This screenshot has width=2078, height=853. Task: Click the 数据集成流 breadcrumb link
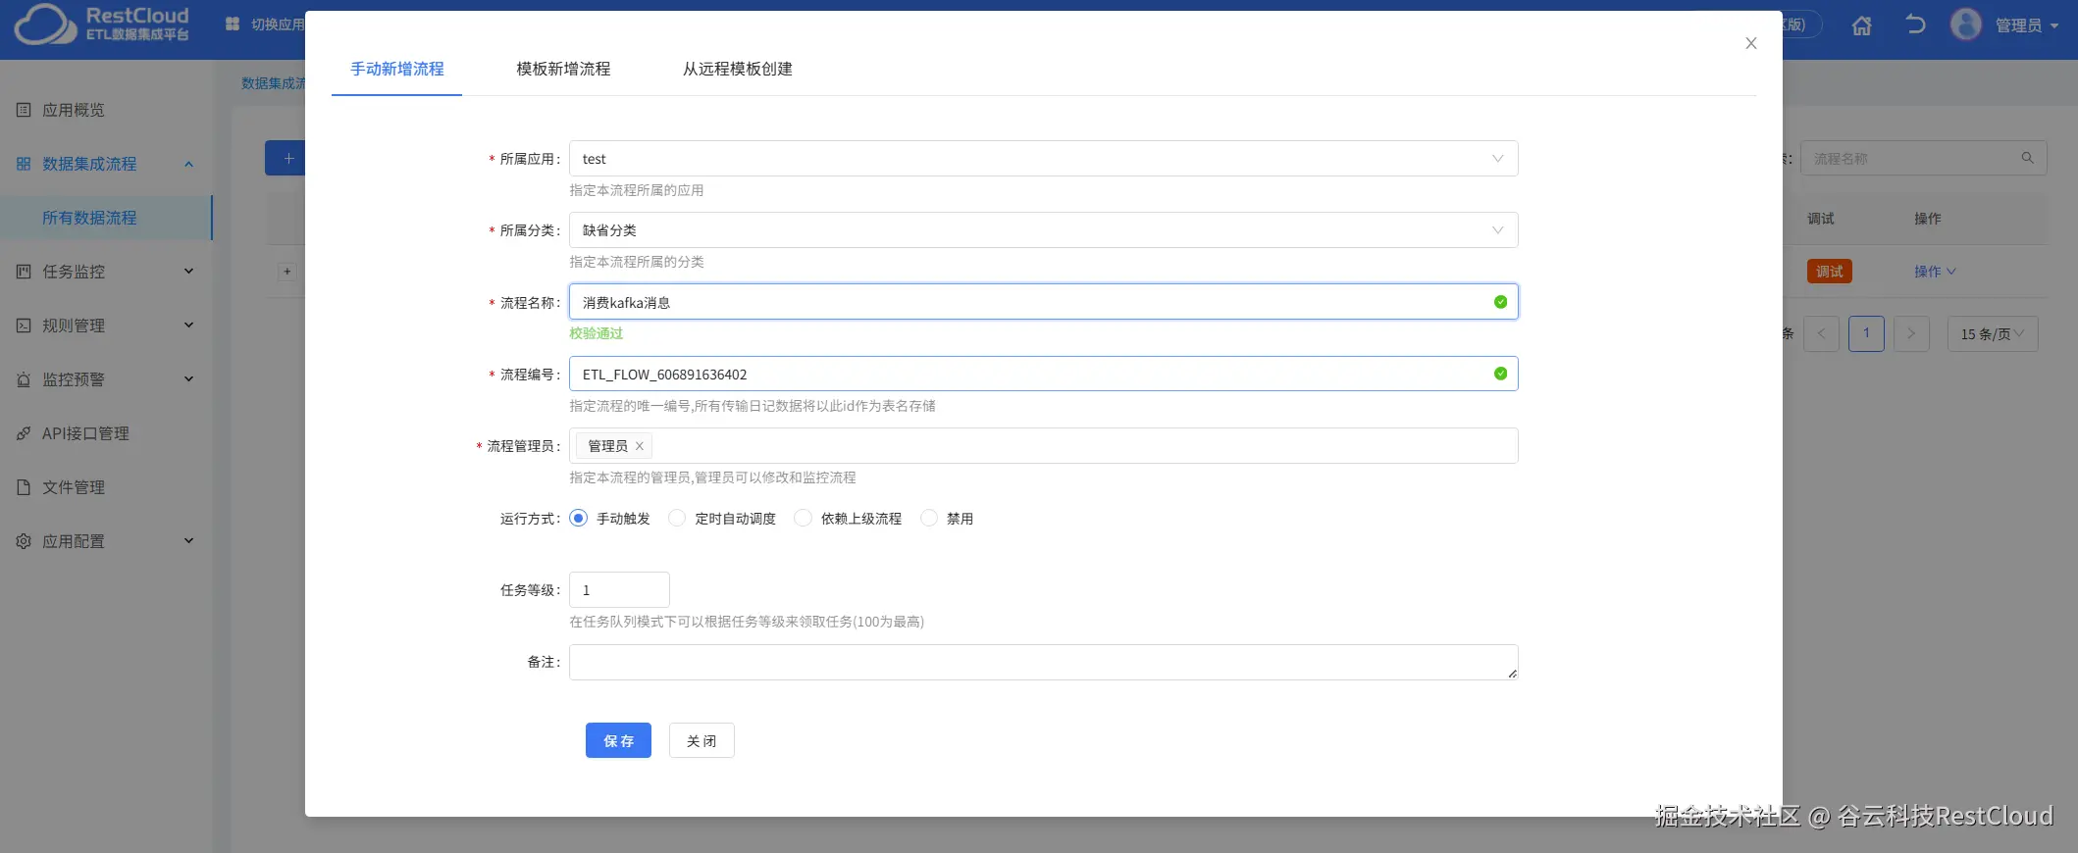click(x=273, y=83)
